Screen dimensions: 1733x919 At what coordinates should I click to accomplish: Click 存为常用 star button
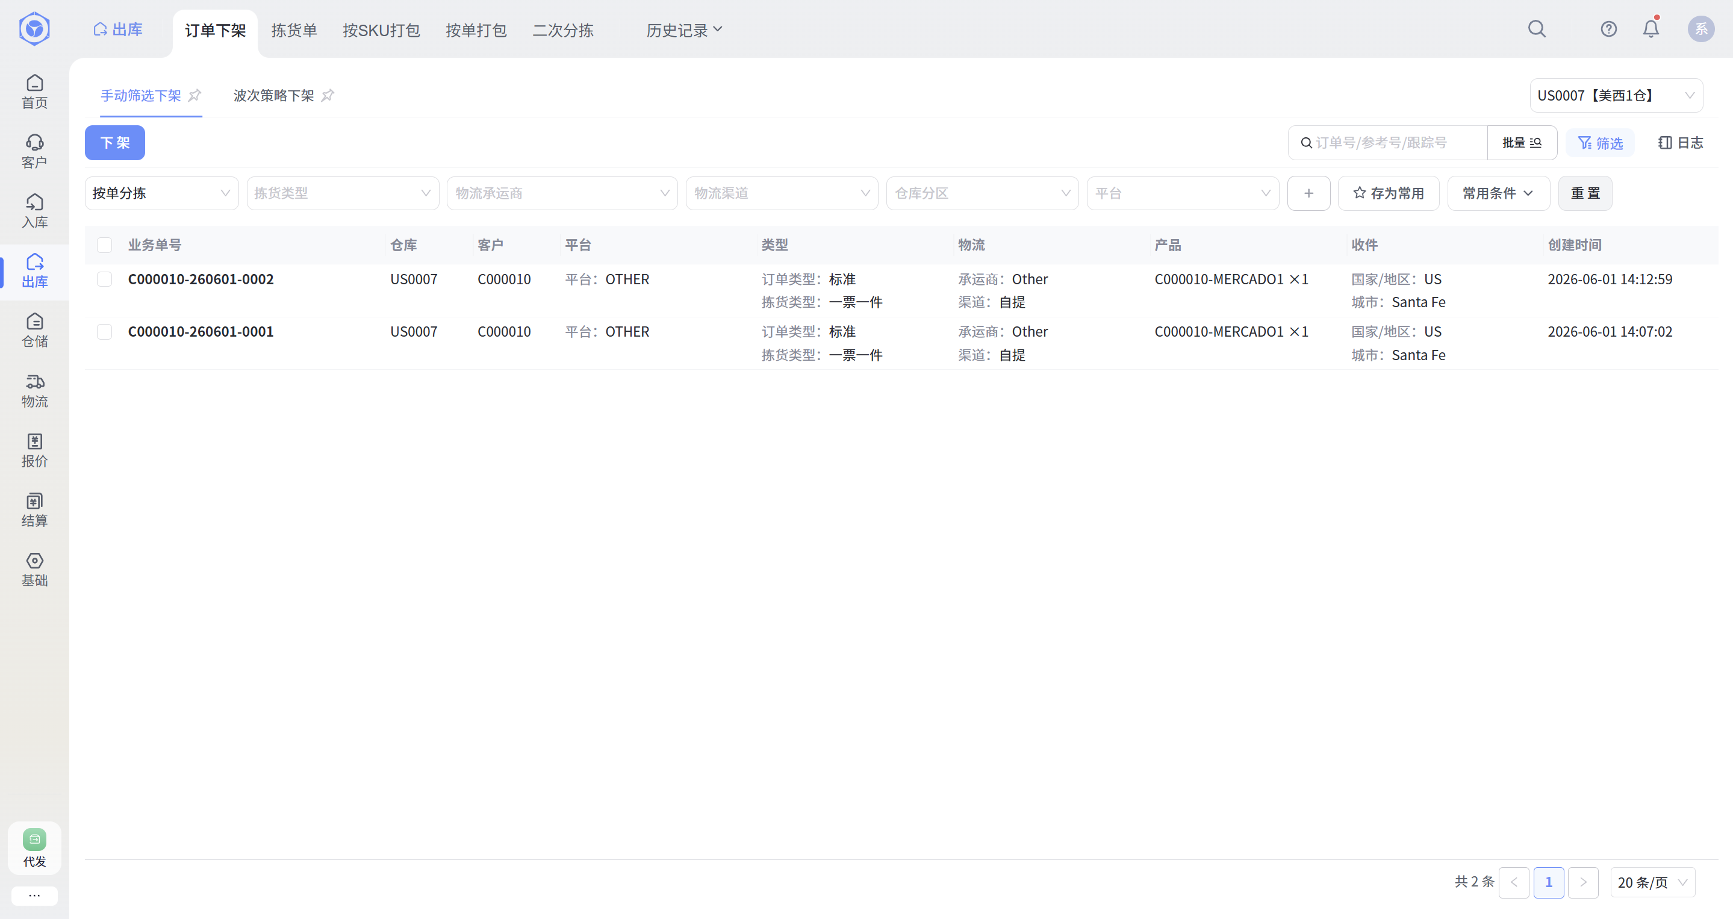tap(1389, 193)
